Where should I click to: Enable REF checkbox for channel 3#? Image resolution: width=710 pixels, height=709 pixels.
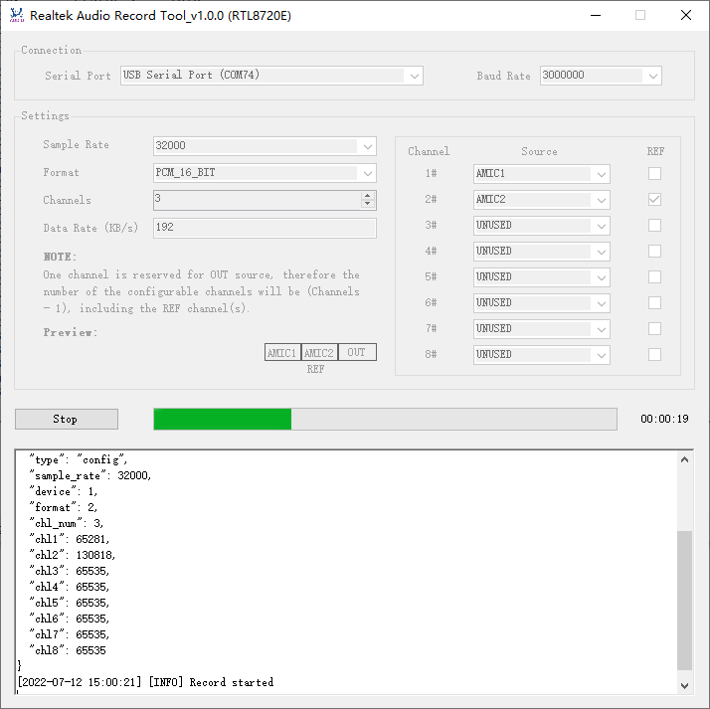(x=654, y=226)
